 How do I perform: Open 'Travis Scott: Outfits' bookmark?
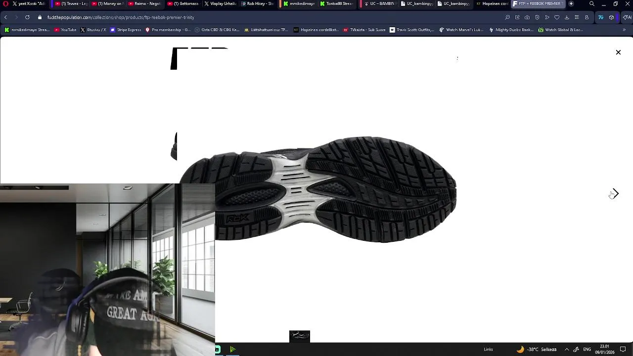point(411,30)
